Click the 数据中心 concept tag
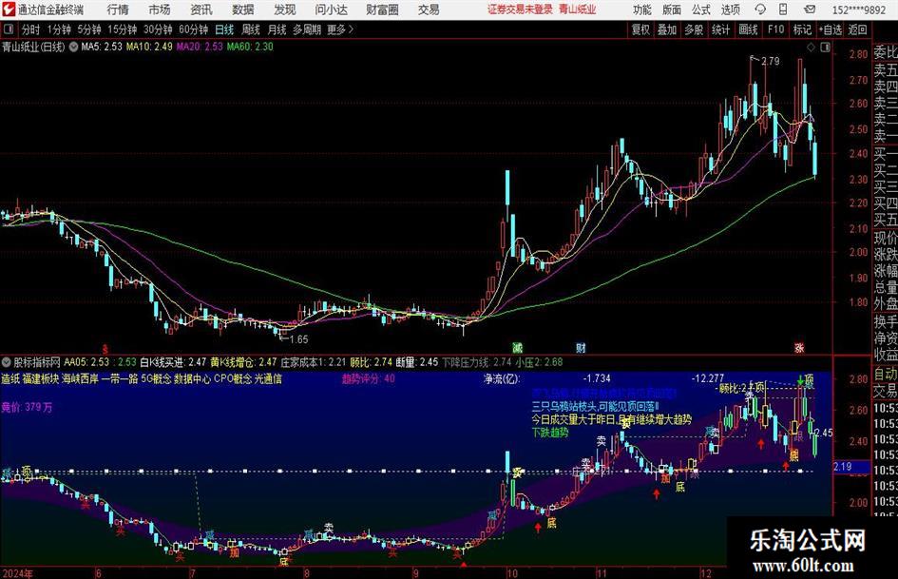The width and height of the screenshot is (898, 579). pos(192,379)
